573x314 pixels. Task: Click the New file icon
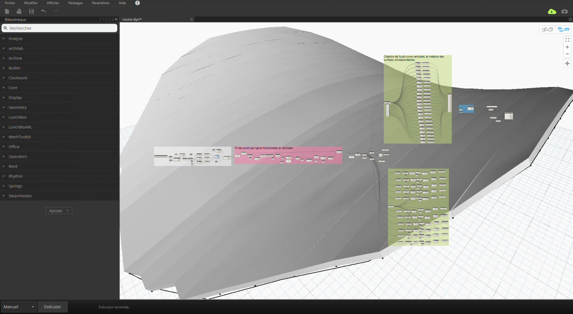point(7,11)
